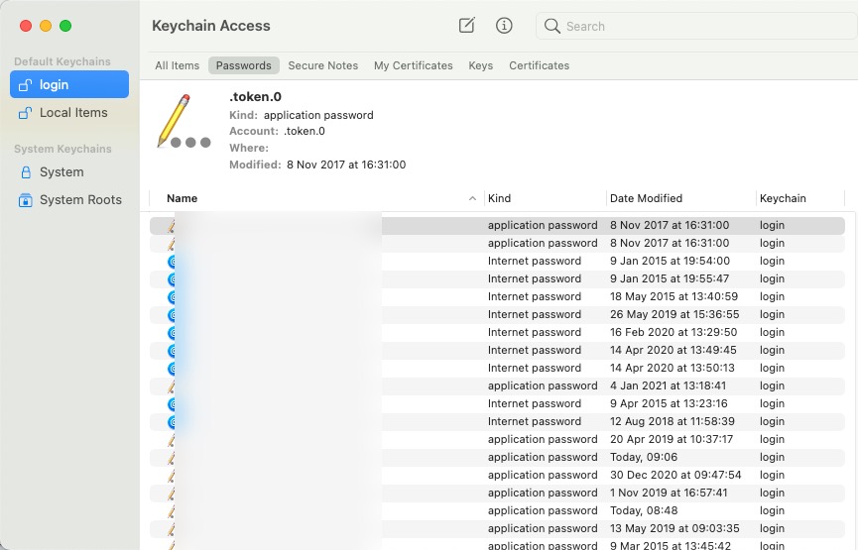Screen dimensions: 858x550
Task: Show the Keys tab
Action: (x=481, y=65)
